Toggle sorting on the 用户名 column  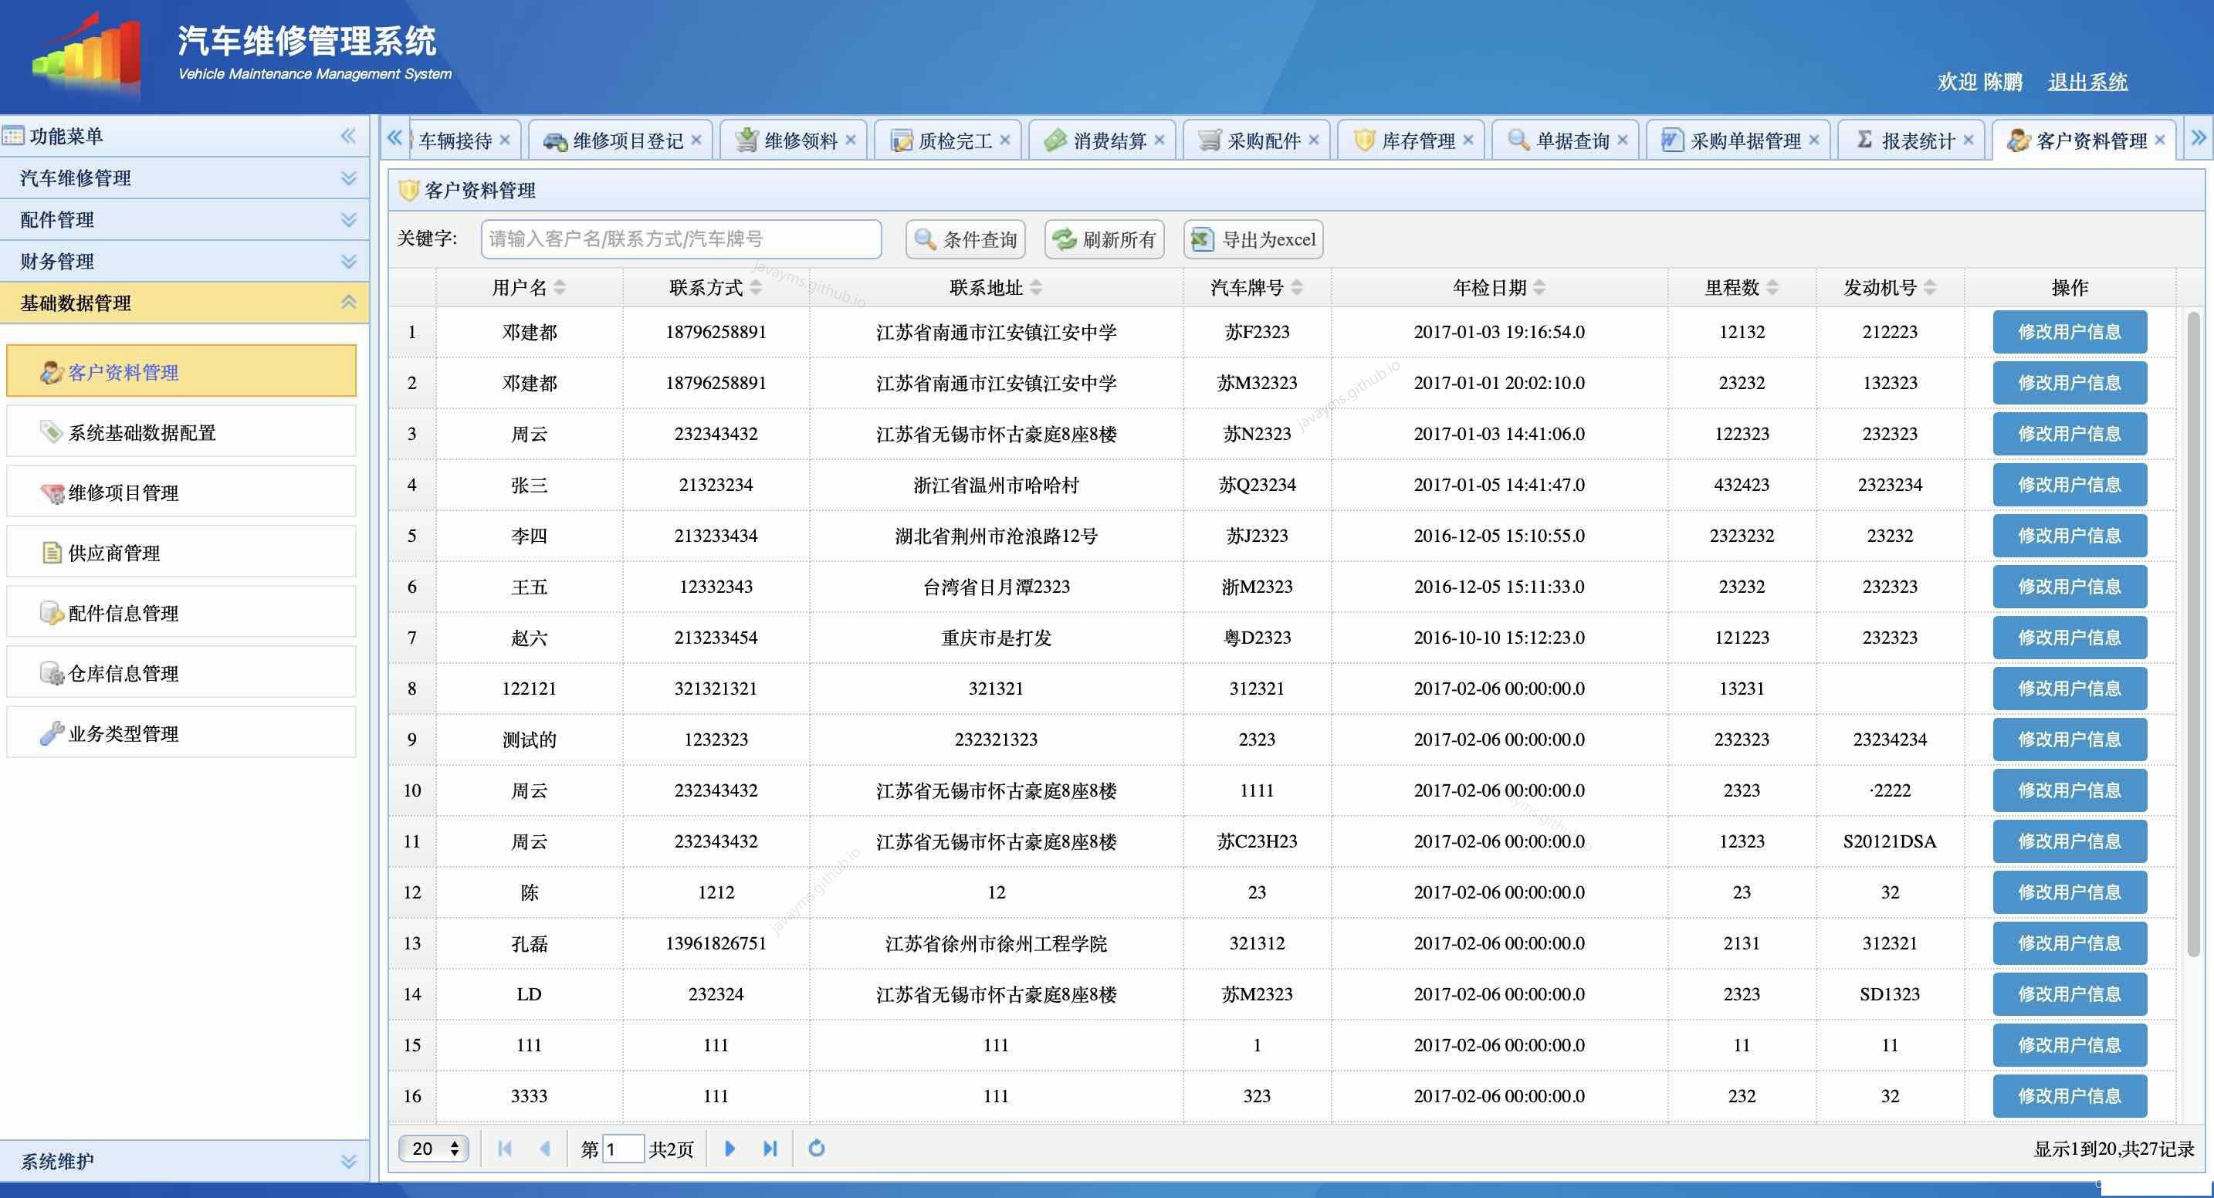(x=559, y=287)
